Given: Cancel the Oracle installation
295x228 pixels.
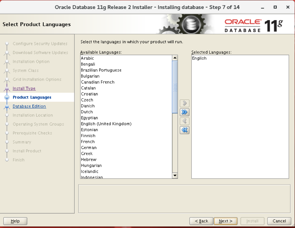Looking at the screenshot, I should pyautogui.click(x=279, y=221).
